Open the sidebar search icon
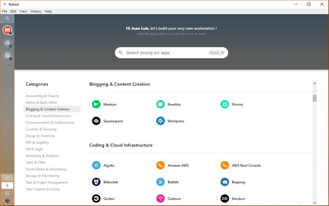This screenshot has width=329, height=206. pyautogui.click(x=7, y=19)
